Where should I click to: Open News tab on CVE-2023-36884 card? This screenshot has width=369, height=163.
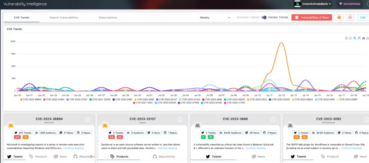60,157
